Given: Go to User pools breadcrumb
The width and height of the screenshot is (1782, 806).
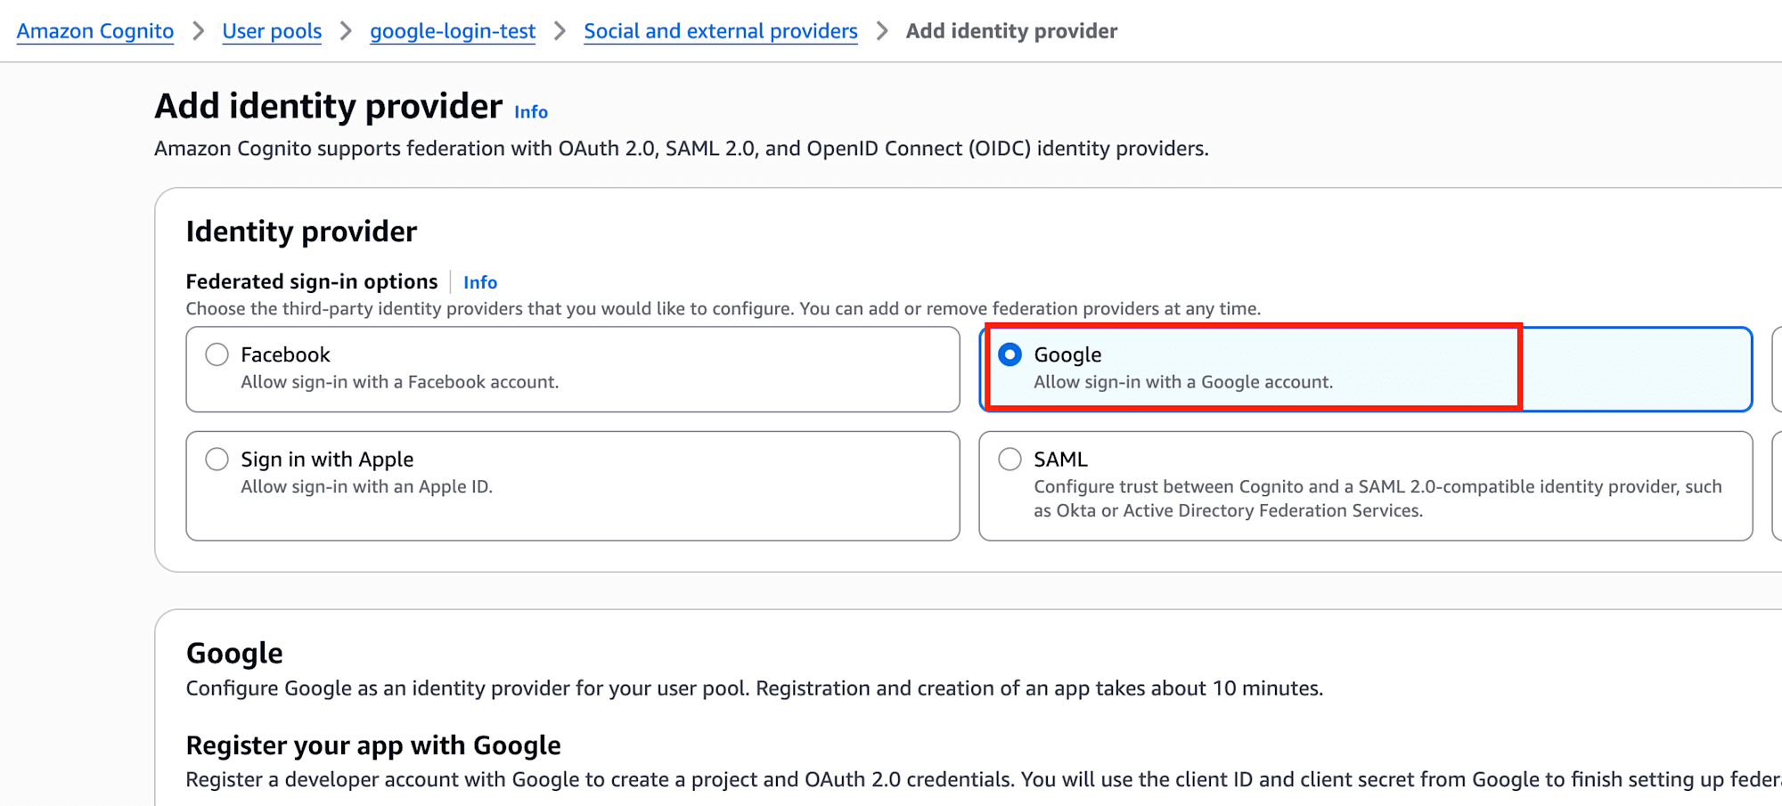Looking at the screenshot, I should click(x=272, y=31).
